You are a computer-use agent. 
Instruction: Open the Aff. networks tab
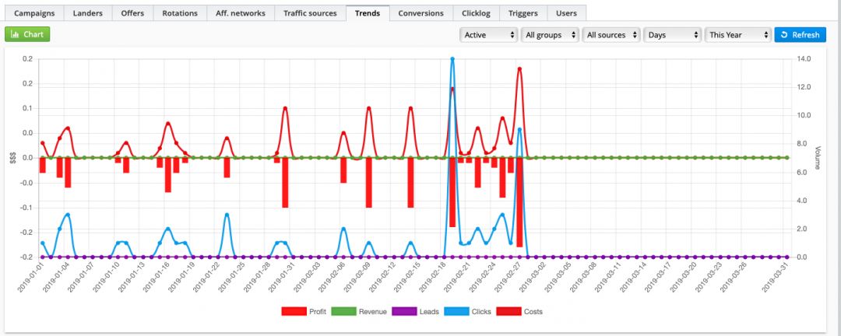point(242,13)
